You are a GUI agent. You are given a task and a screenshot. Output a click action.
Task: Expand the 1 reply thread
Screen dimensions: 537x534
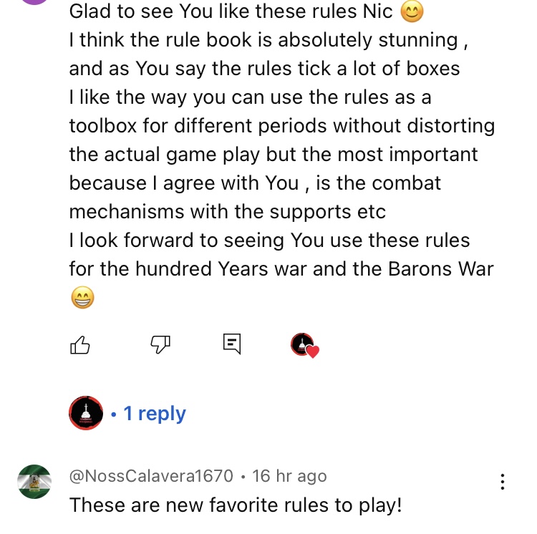click(155, 414)
